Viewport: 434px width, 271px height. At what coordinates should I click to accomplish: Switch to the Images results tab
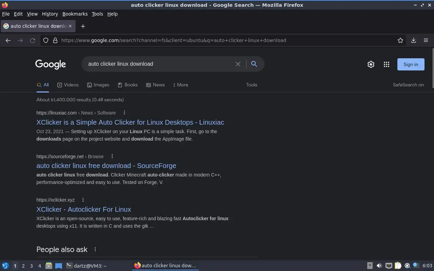tap(98, 85)
